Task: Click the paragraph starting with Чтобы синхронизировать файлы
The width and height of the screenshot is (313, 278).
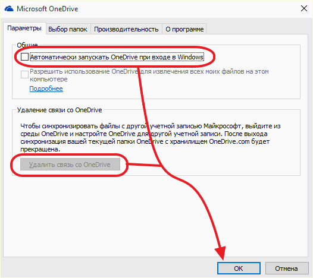Action: [x=151, y=137]
